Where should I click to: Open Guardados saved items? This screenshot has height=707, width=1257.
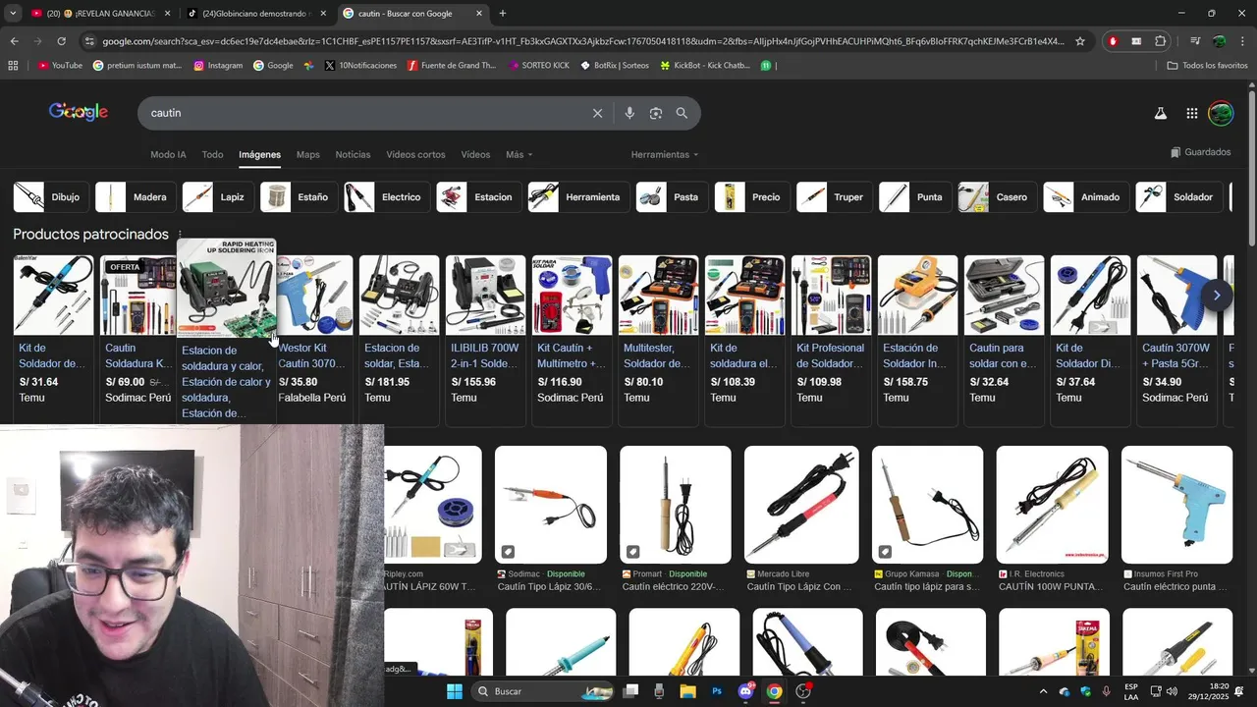(1200, 152)
